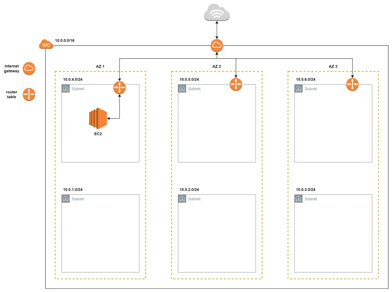Click the router table icon in AZ 1
The width and height of the screenshot is (392, 292).
[x=119, y=87]
